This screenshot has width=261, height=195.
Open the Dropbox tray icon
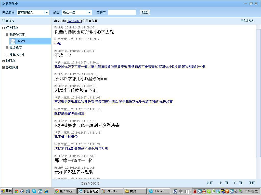point(218,191)
